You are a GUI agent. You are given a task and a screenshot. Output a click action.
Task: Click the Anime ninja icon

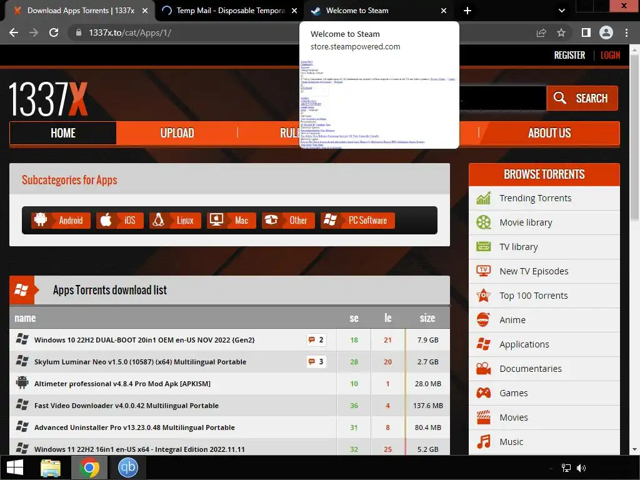(x=483, y=320)
